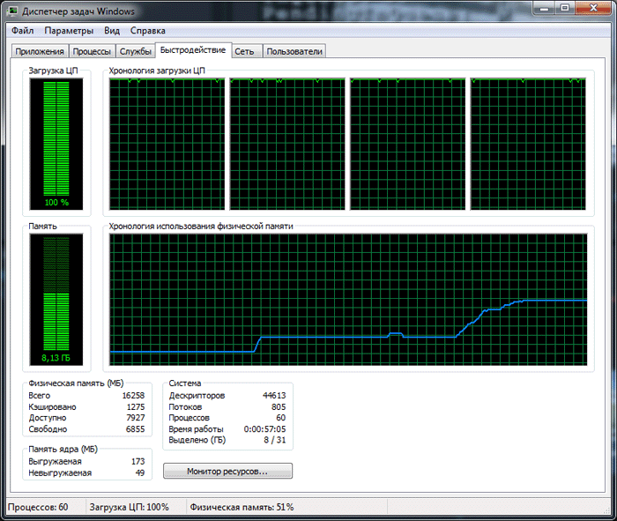Screen dimensions: 617x521
Task: Click the fourth CPU core history graph
Action: (528, 144)
